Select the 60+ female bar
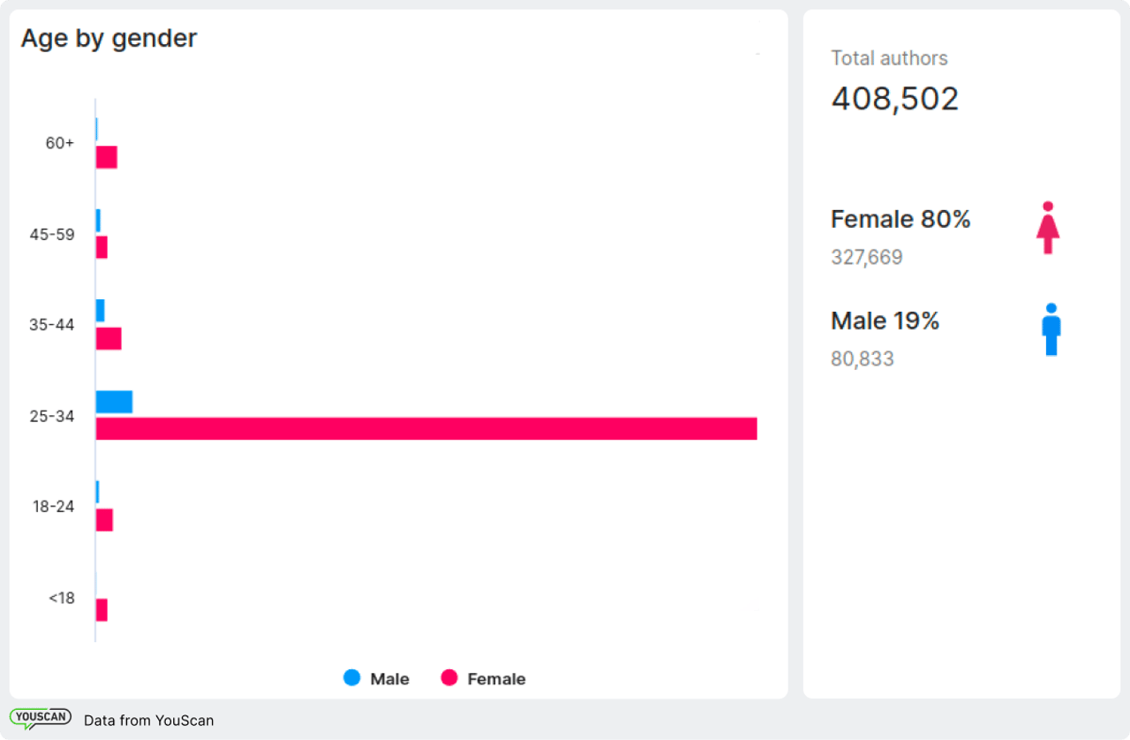Image resolution: width=1130 pixels, height=740 pixels. (x=107, y=157)
